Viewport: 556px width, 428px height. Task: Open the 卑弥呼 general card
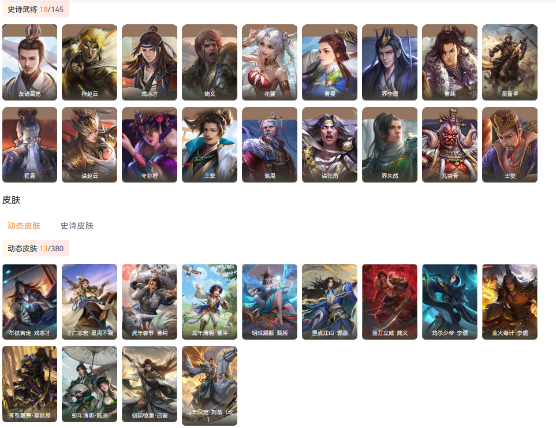(150, 144)
